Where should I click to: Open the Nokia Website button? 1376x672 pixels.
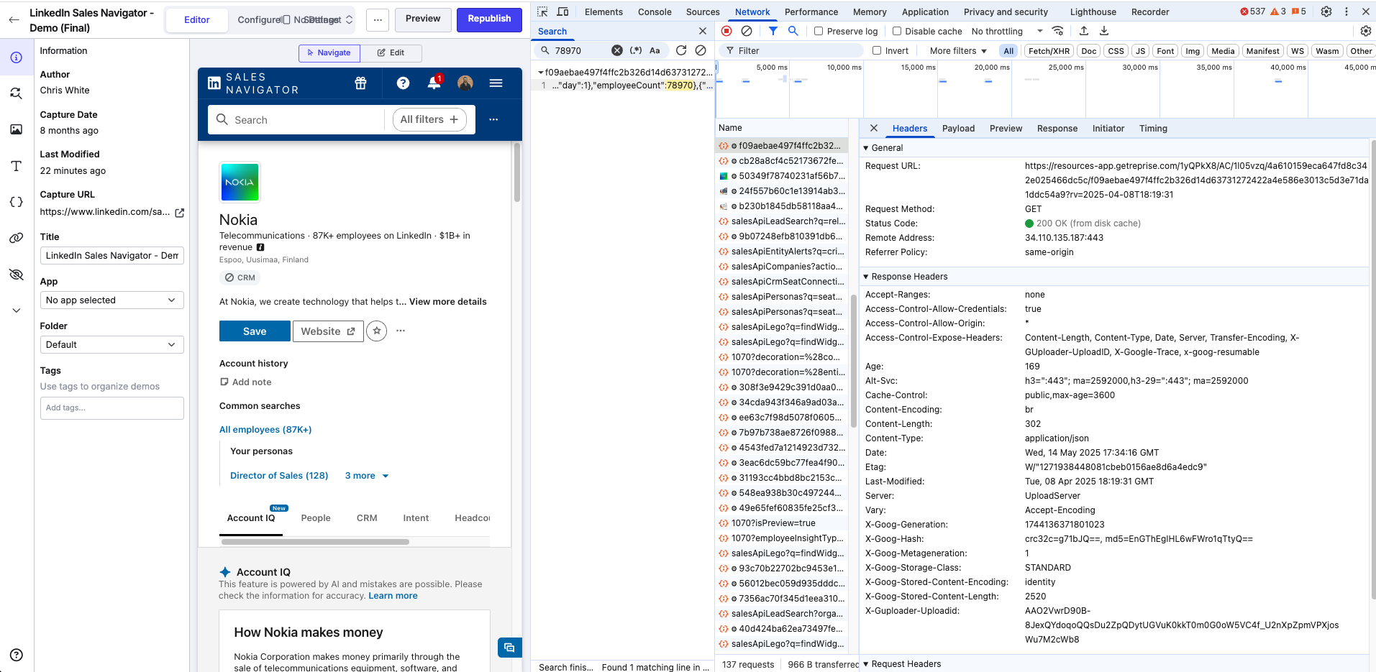pyautogui.click(x=328, y=331)
